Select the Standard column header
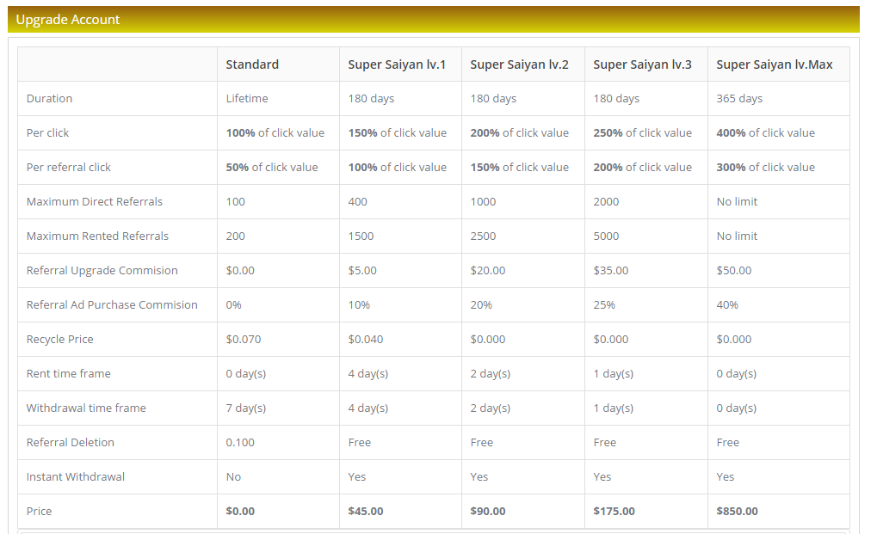 pos(252,64)
